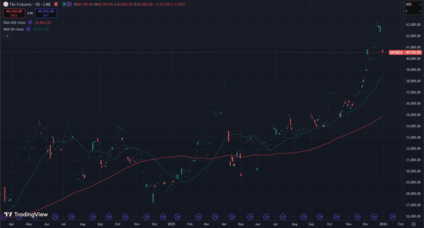Collapse the indicator legend with chevron

pyautogui.click(x=6, y=36)
